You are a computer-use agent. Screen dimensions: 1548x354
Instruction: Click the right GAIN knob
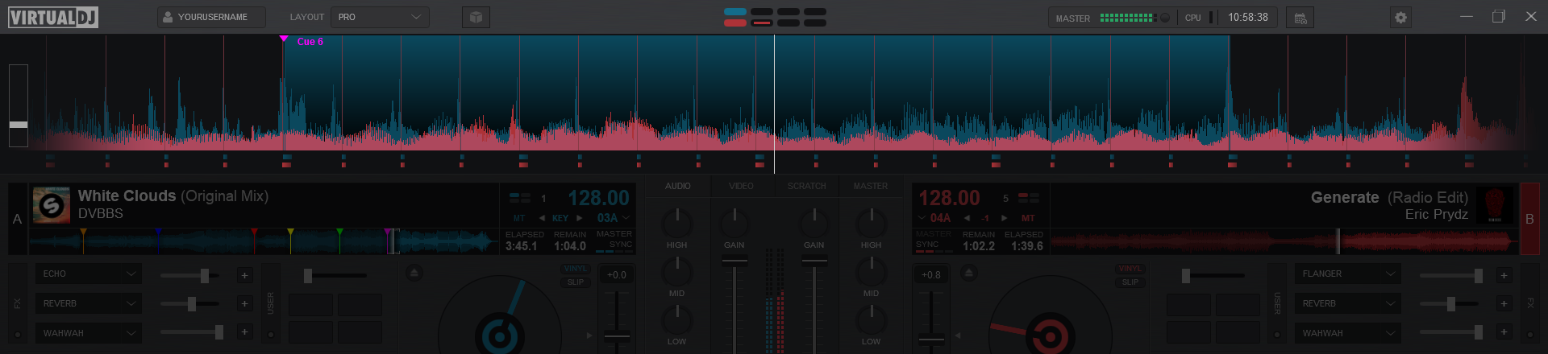(x=814, y=223)
